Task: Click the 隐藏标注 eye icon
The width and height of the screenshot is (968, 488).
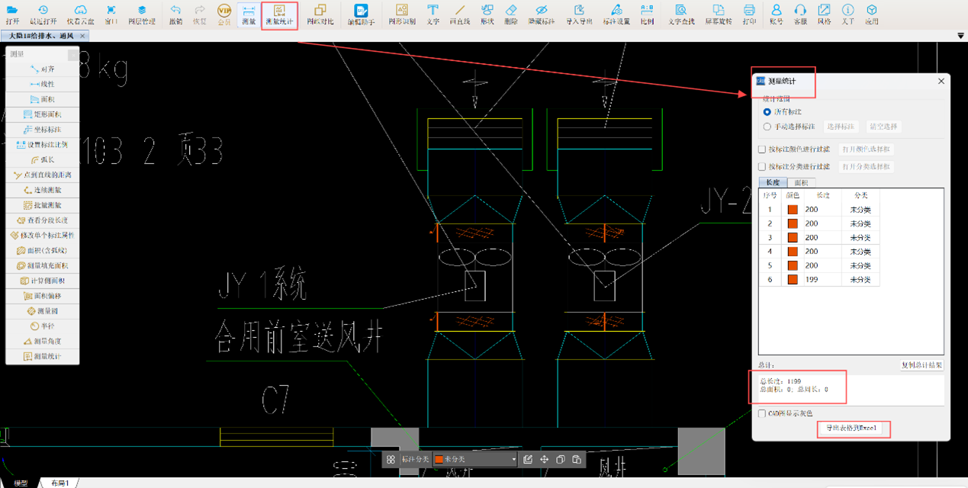Action: point(541,14)
